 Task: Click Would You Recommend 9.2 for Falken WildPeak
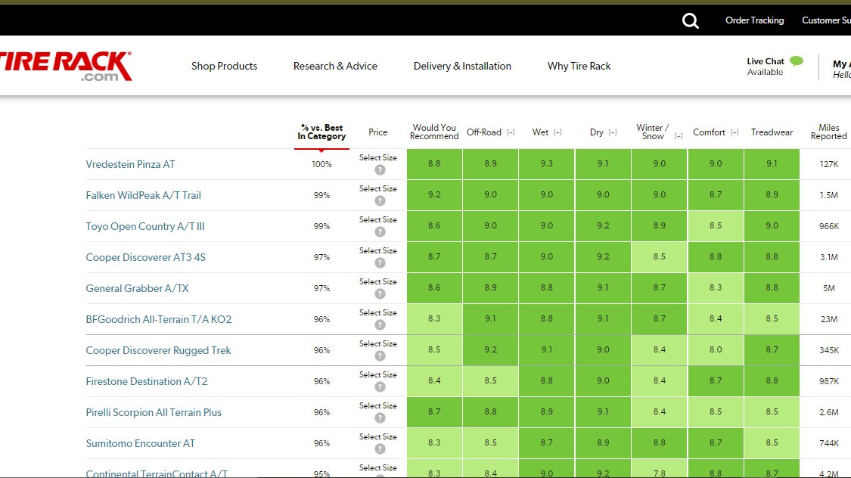pos(434,195)
